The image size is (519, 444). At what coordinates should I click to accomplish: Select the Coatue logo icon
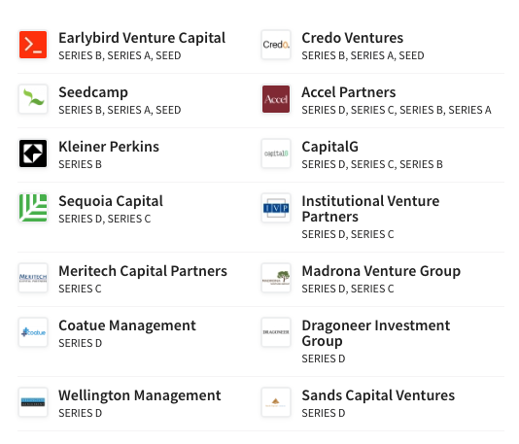coord(33,332)
